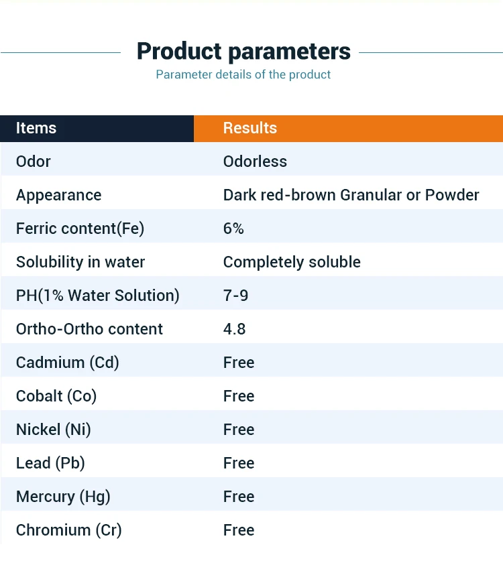
Task: Select the orange "Results" column header
Action: tap(250, 128)
